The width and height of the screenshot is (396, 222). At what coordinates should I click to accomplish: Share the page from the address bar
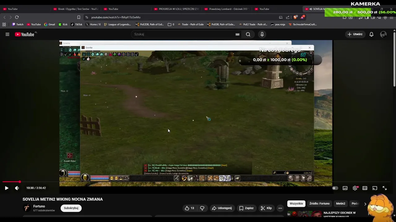[x=288, y=17]
